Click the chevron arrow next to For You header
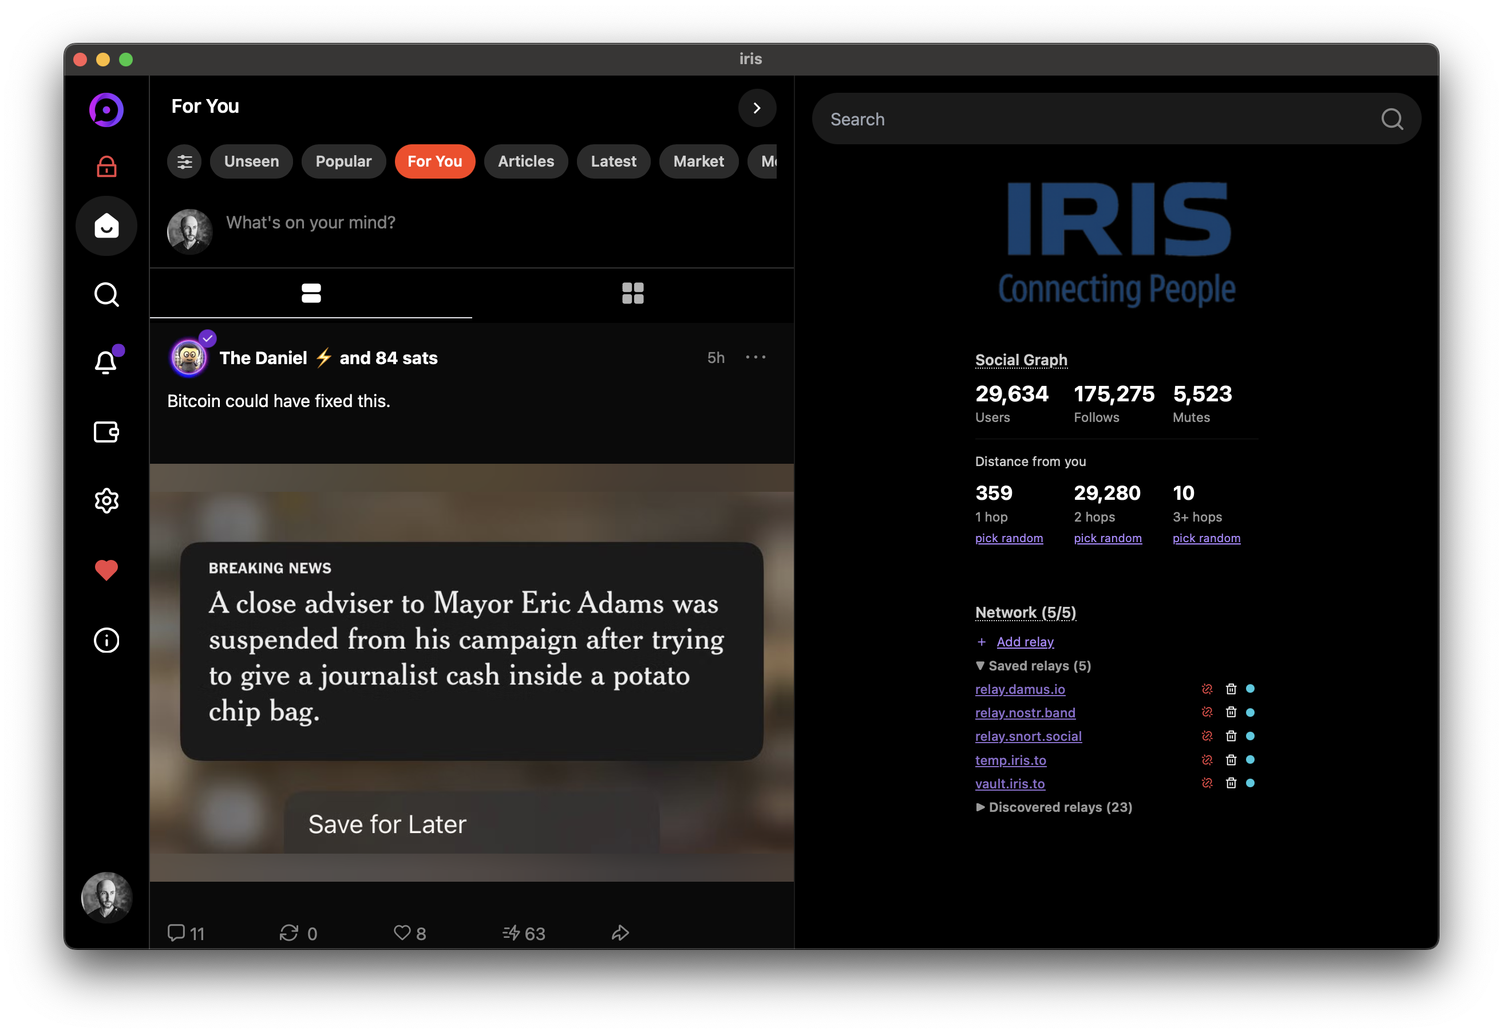This screenshot has width=1503, height=1034. pos(757,108)
